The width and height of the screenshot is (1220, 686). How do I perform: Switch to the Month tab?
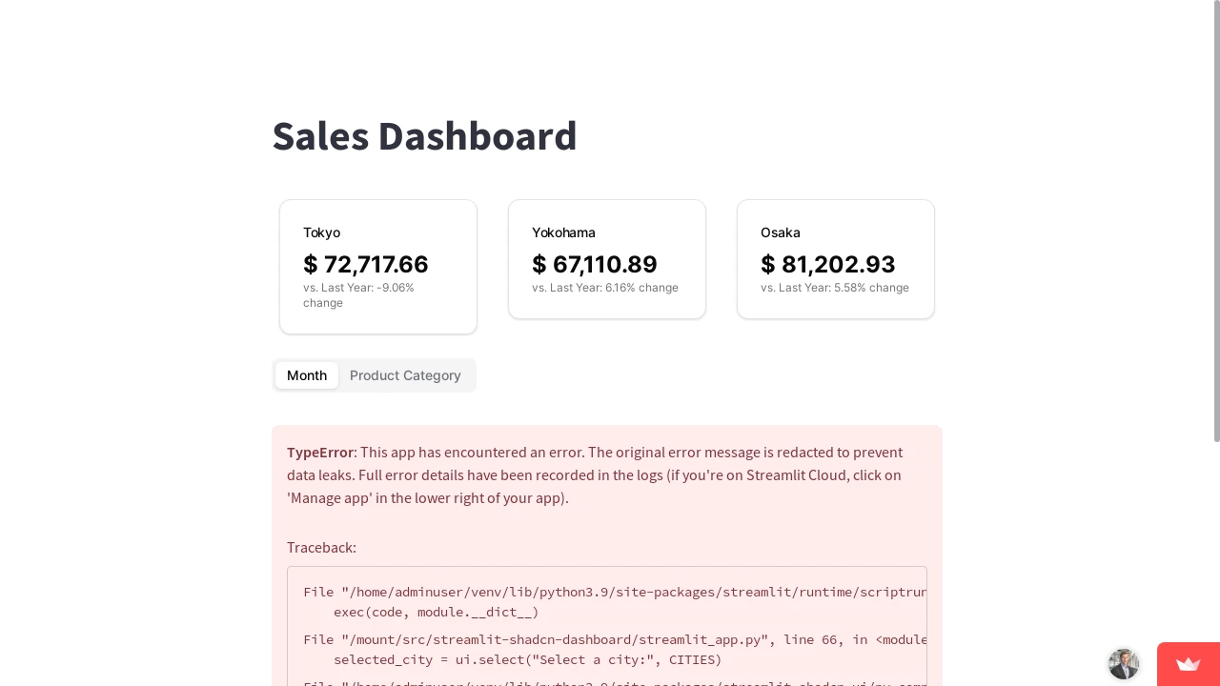coord(307,375)
